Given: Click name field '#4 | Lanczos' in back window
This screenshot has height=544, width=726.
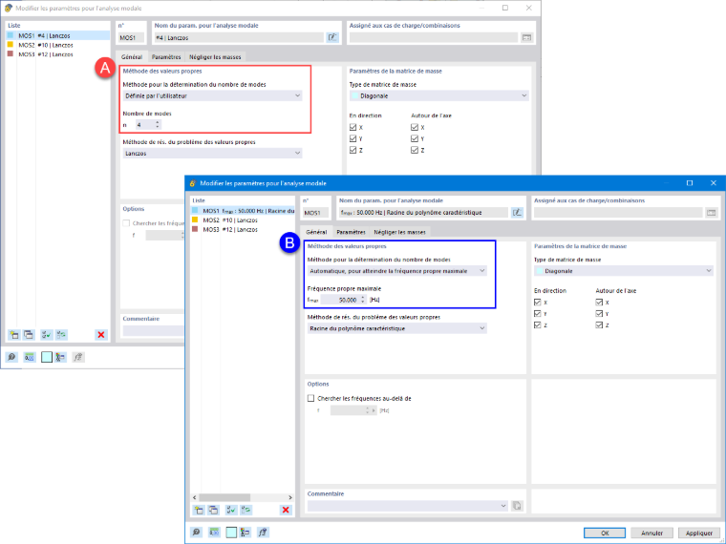Looking at the screenshot, I should click(x=238, y=37).
